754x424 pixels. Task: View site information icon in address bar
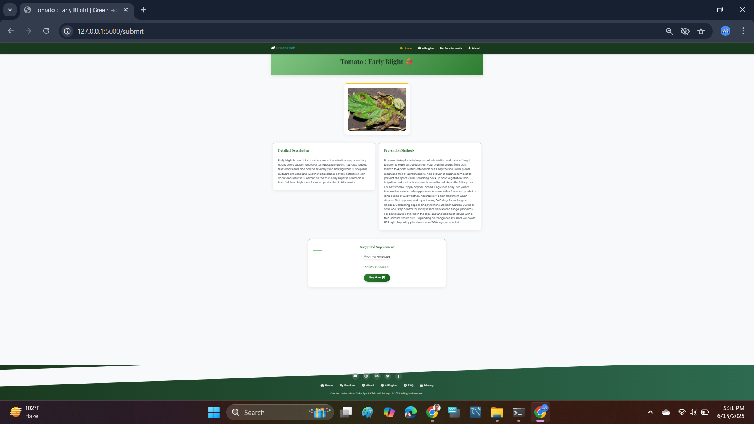(x=68, y=31)
